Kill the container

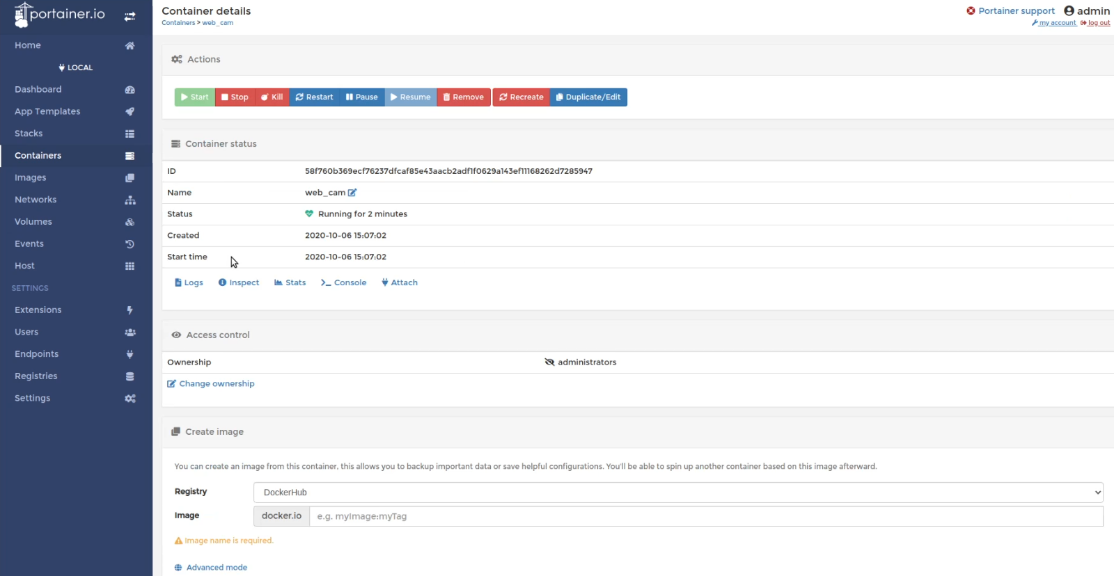pyautogui.click(x=272, y=97)
